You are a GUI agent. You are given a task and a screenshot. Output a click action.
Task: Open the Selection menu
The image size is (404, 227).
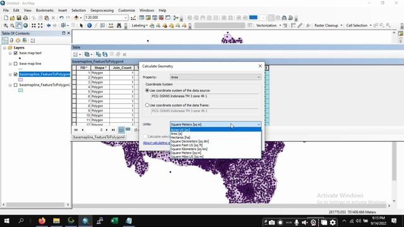point(78,10)
